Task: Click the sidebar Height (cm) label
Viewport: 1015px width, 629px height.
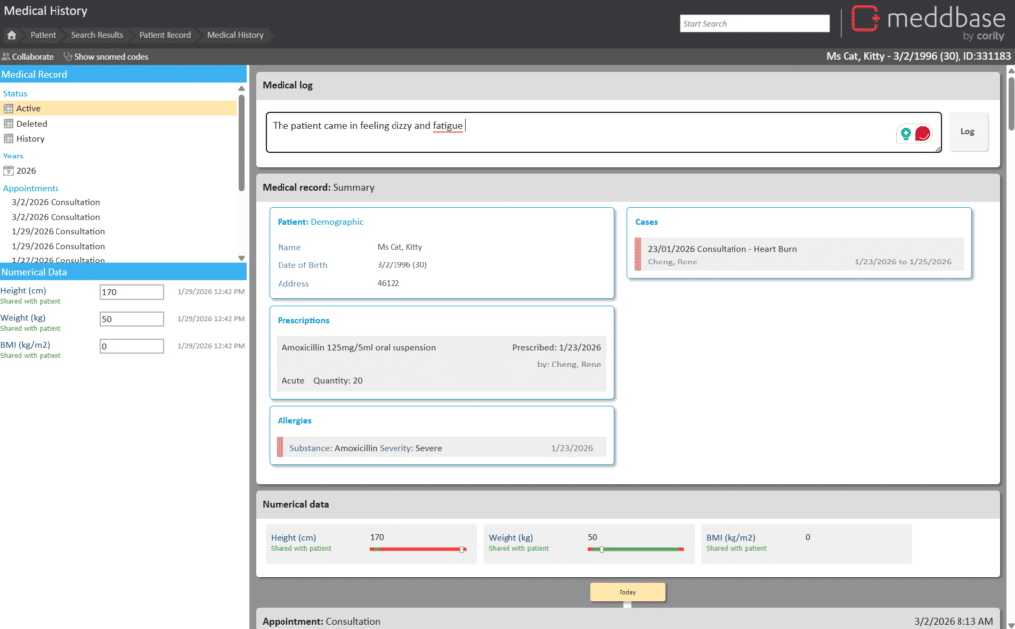Action: [24, 291]
